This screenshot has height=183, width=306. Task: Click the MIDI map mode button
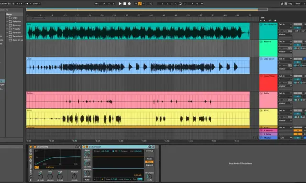[x=298, y=3]
